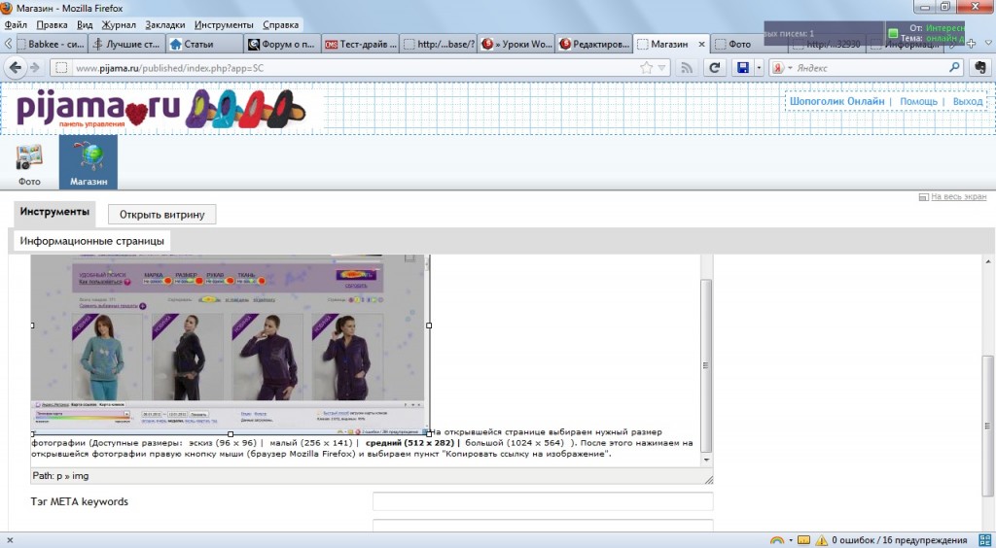The image size is (996, 548).
Task: Click the editor vertical scrollbar thumb
Action: 706,365
